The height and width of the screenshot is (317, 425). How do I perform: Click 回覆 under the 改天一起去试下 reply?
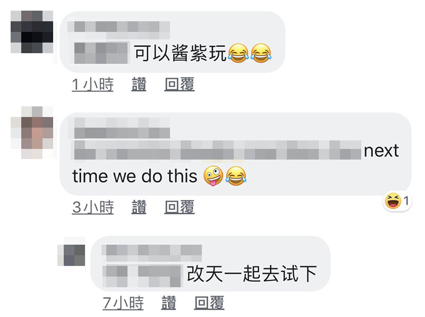209,303
